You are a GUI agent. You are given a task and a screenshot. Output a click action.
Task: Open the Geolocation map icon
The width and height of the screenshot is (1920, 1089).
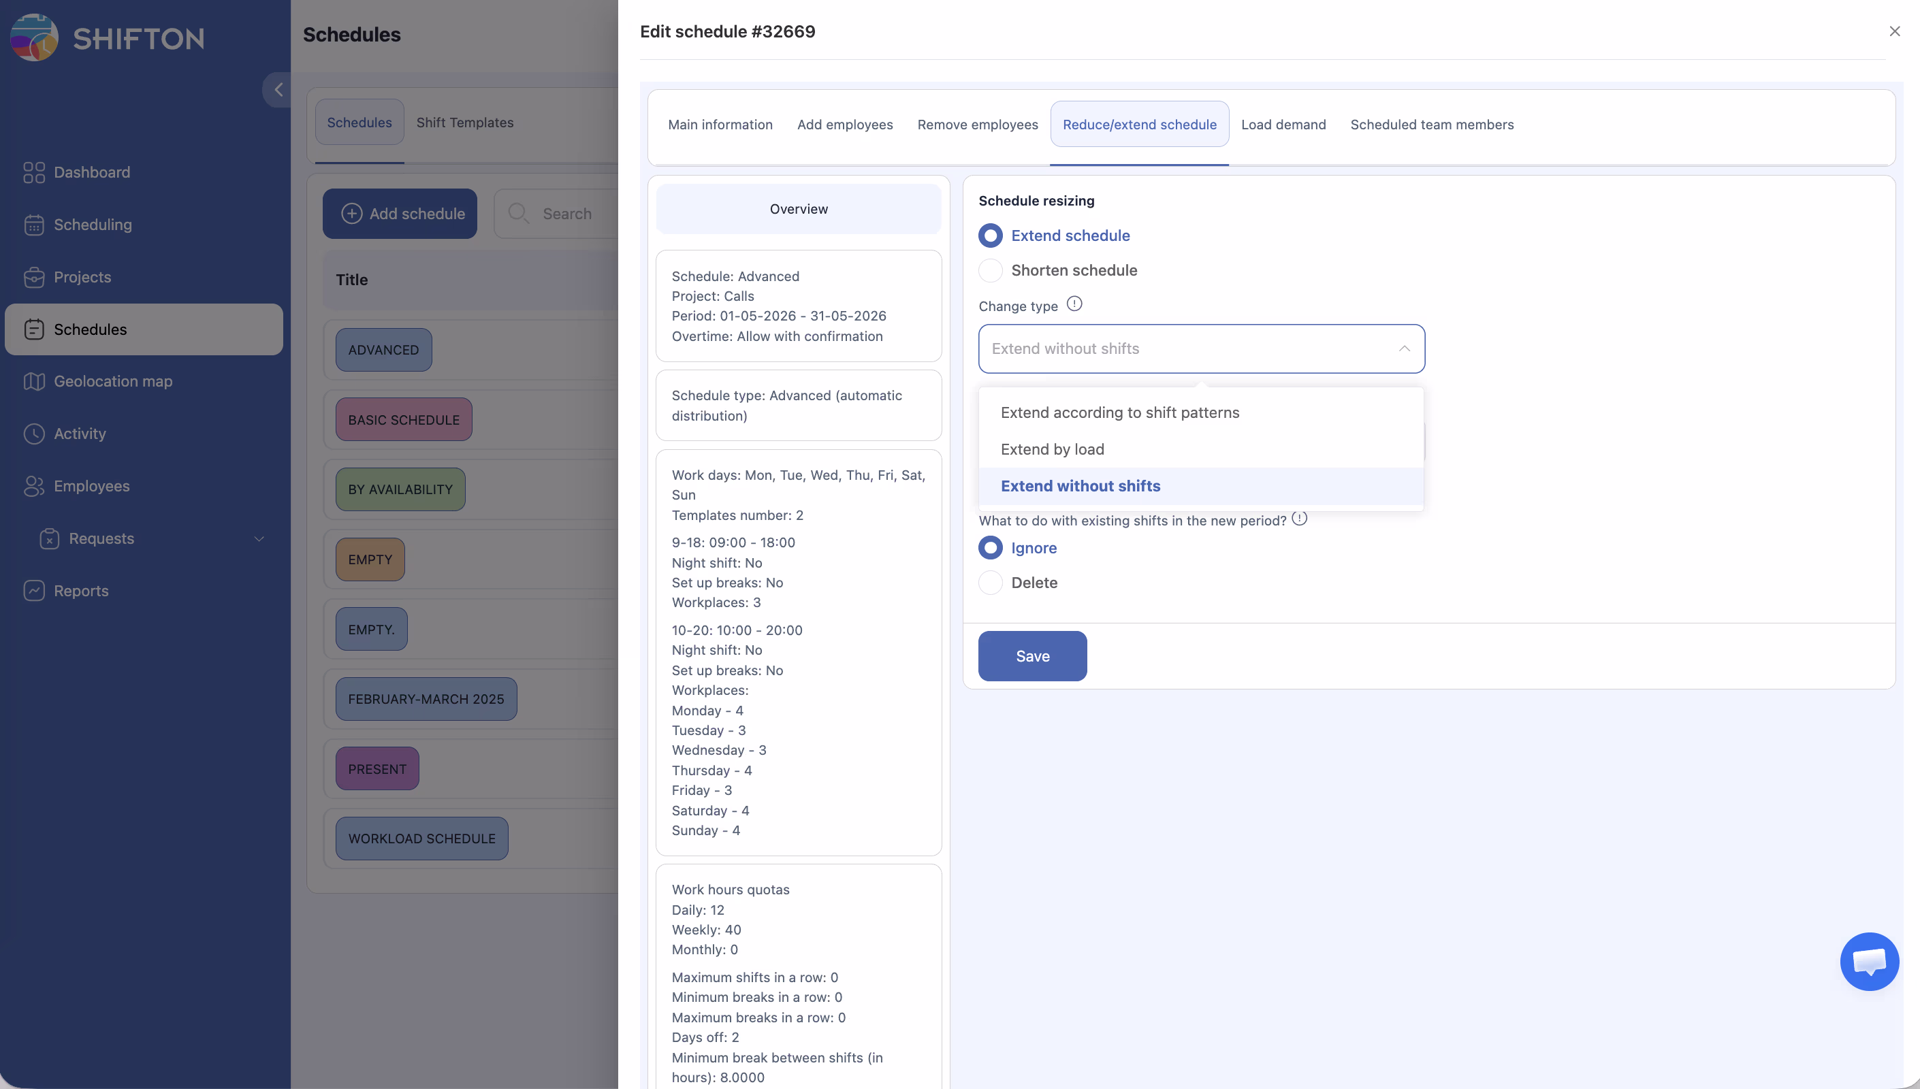click(33, 381)
